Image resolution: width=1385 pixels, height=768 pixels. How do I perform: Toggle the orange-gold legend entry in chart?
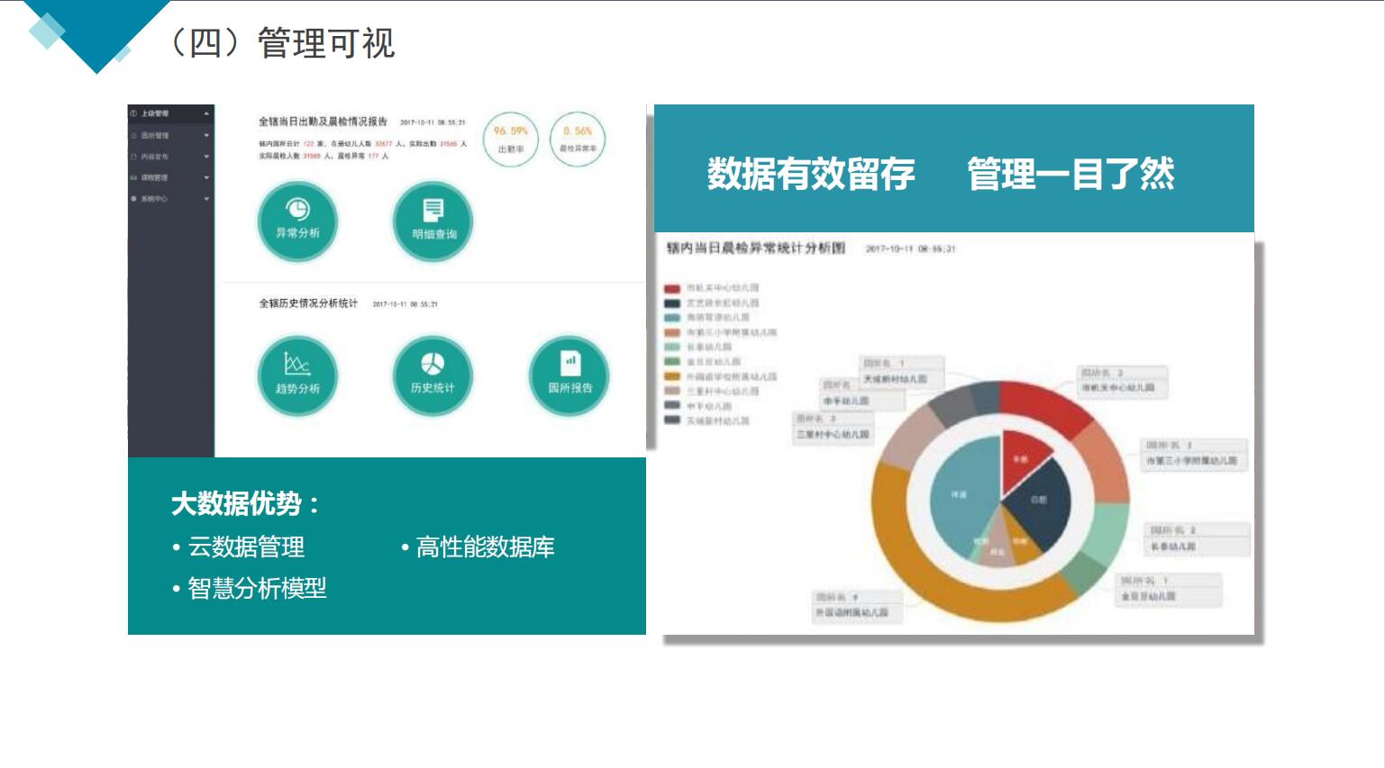tap(672, 376)
